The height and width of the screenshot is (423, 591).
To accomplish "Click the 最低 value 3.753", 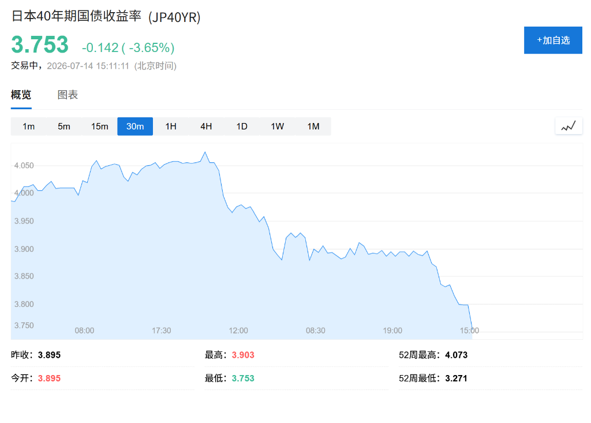I will click(x=243, y=379).
